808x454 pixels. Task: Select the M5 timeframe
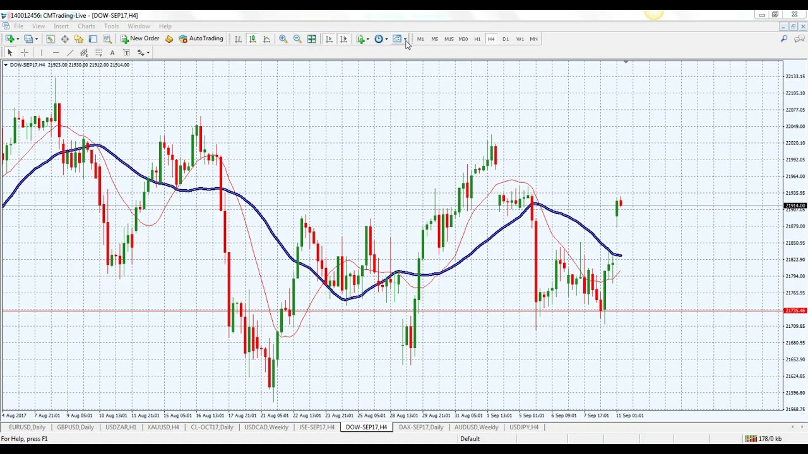tap(434, 39)
